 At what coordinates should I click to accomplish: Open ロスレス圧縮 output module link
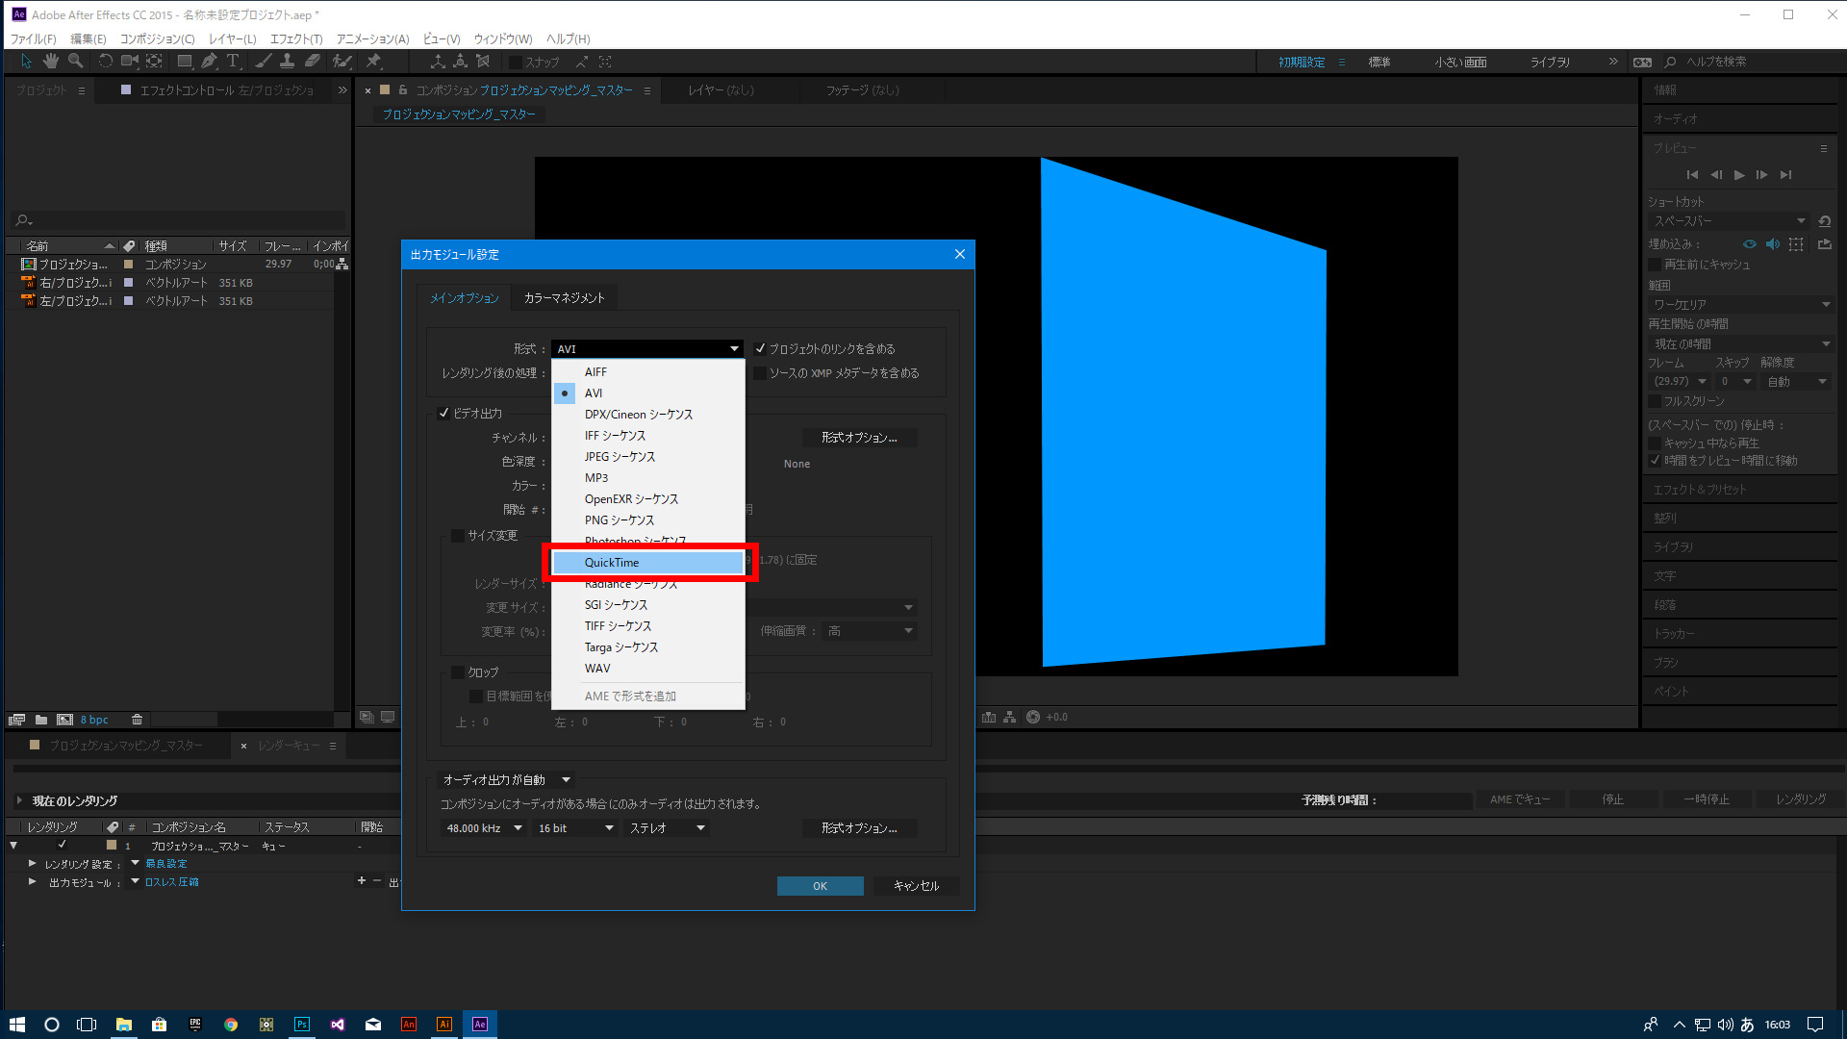172,882
